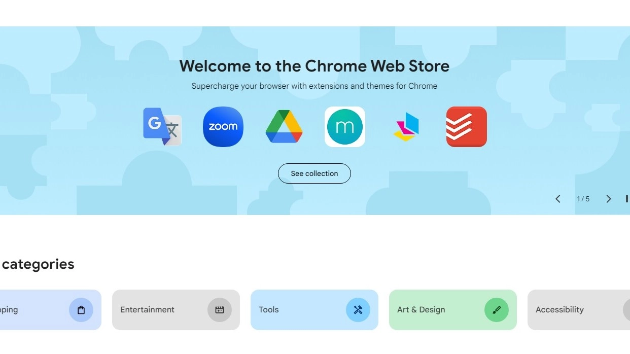The height and width of the screenshot is (354, 630).
Task: Open the Tools category card
Action: tap(314, 310)
